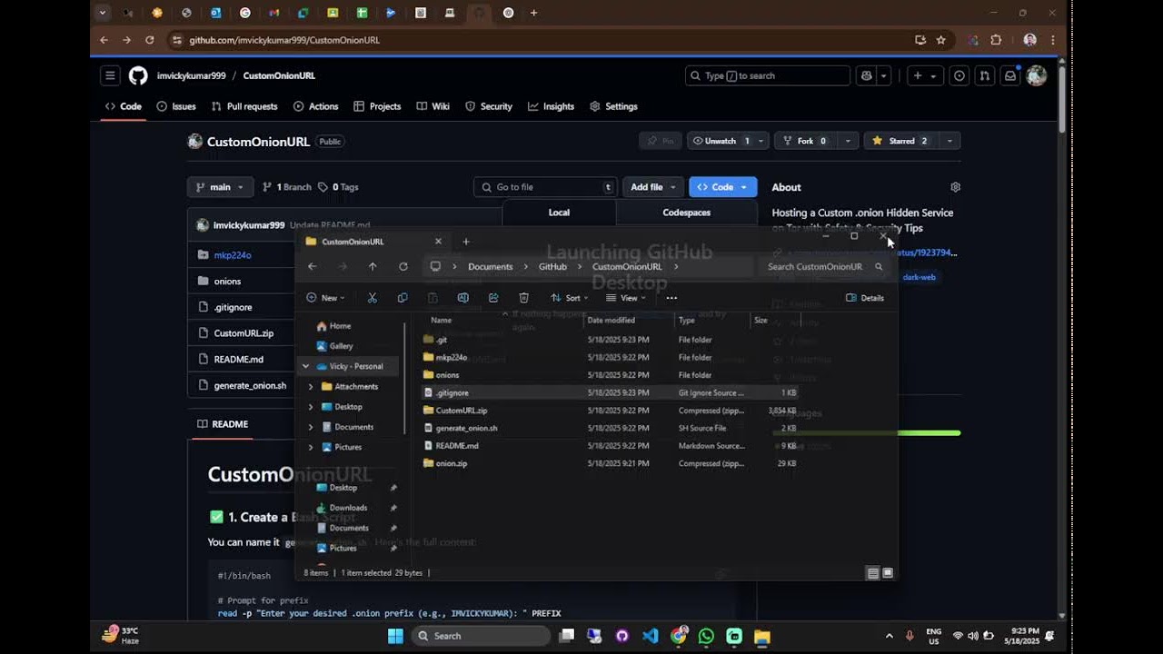The width and height of the screenshot is (1163, 654).
Task: Switch to the Codespaces tab
Action: (686, 213)
